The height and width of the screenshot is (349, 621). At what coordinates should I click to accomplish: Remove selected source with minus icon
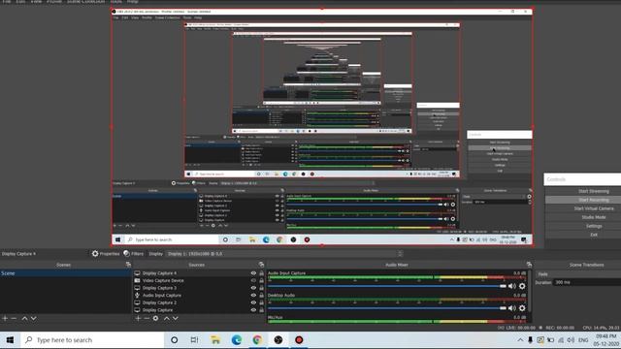(147, 318)
